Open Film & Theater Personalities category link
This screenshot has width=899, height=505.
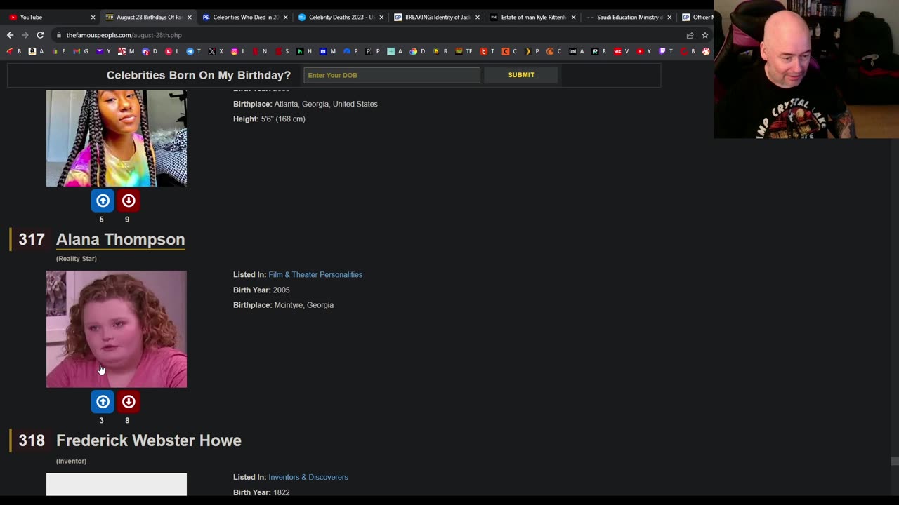(315, 274)
